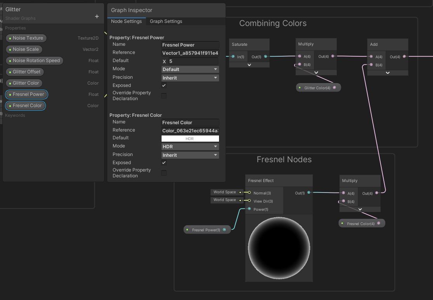Click the Fresnel Power property node output port
The image size is (433, 300).
224,230
